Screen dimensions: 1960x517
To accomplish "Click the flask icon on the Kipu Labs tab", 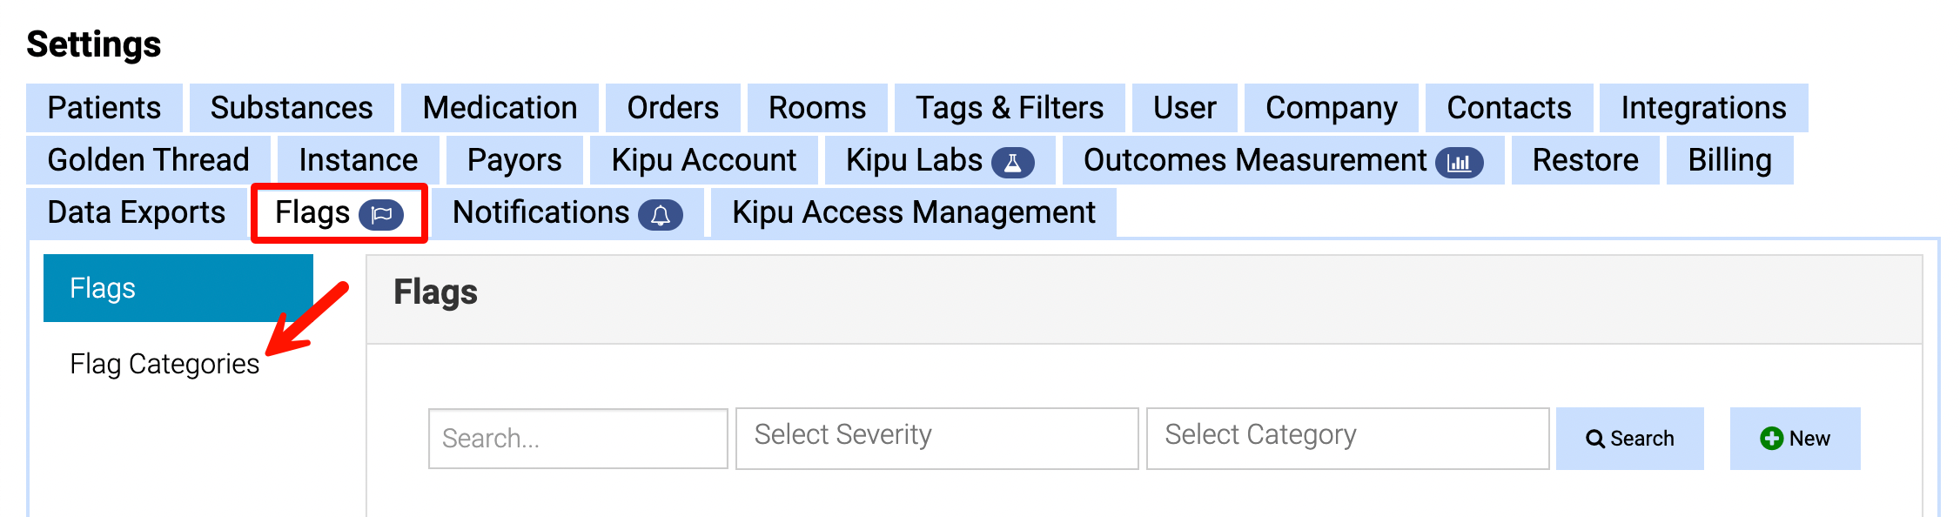I will (1012, 160).
